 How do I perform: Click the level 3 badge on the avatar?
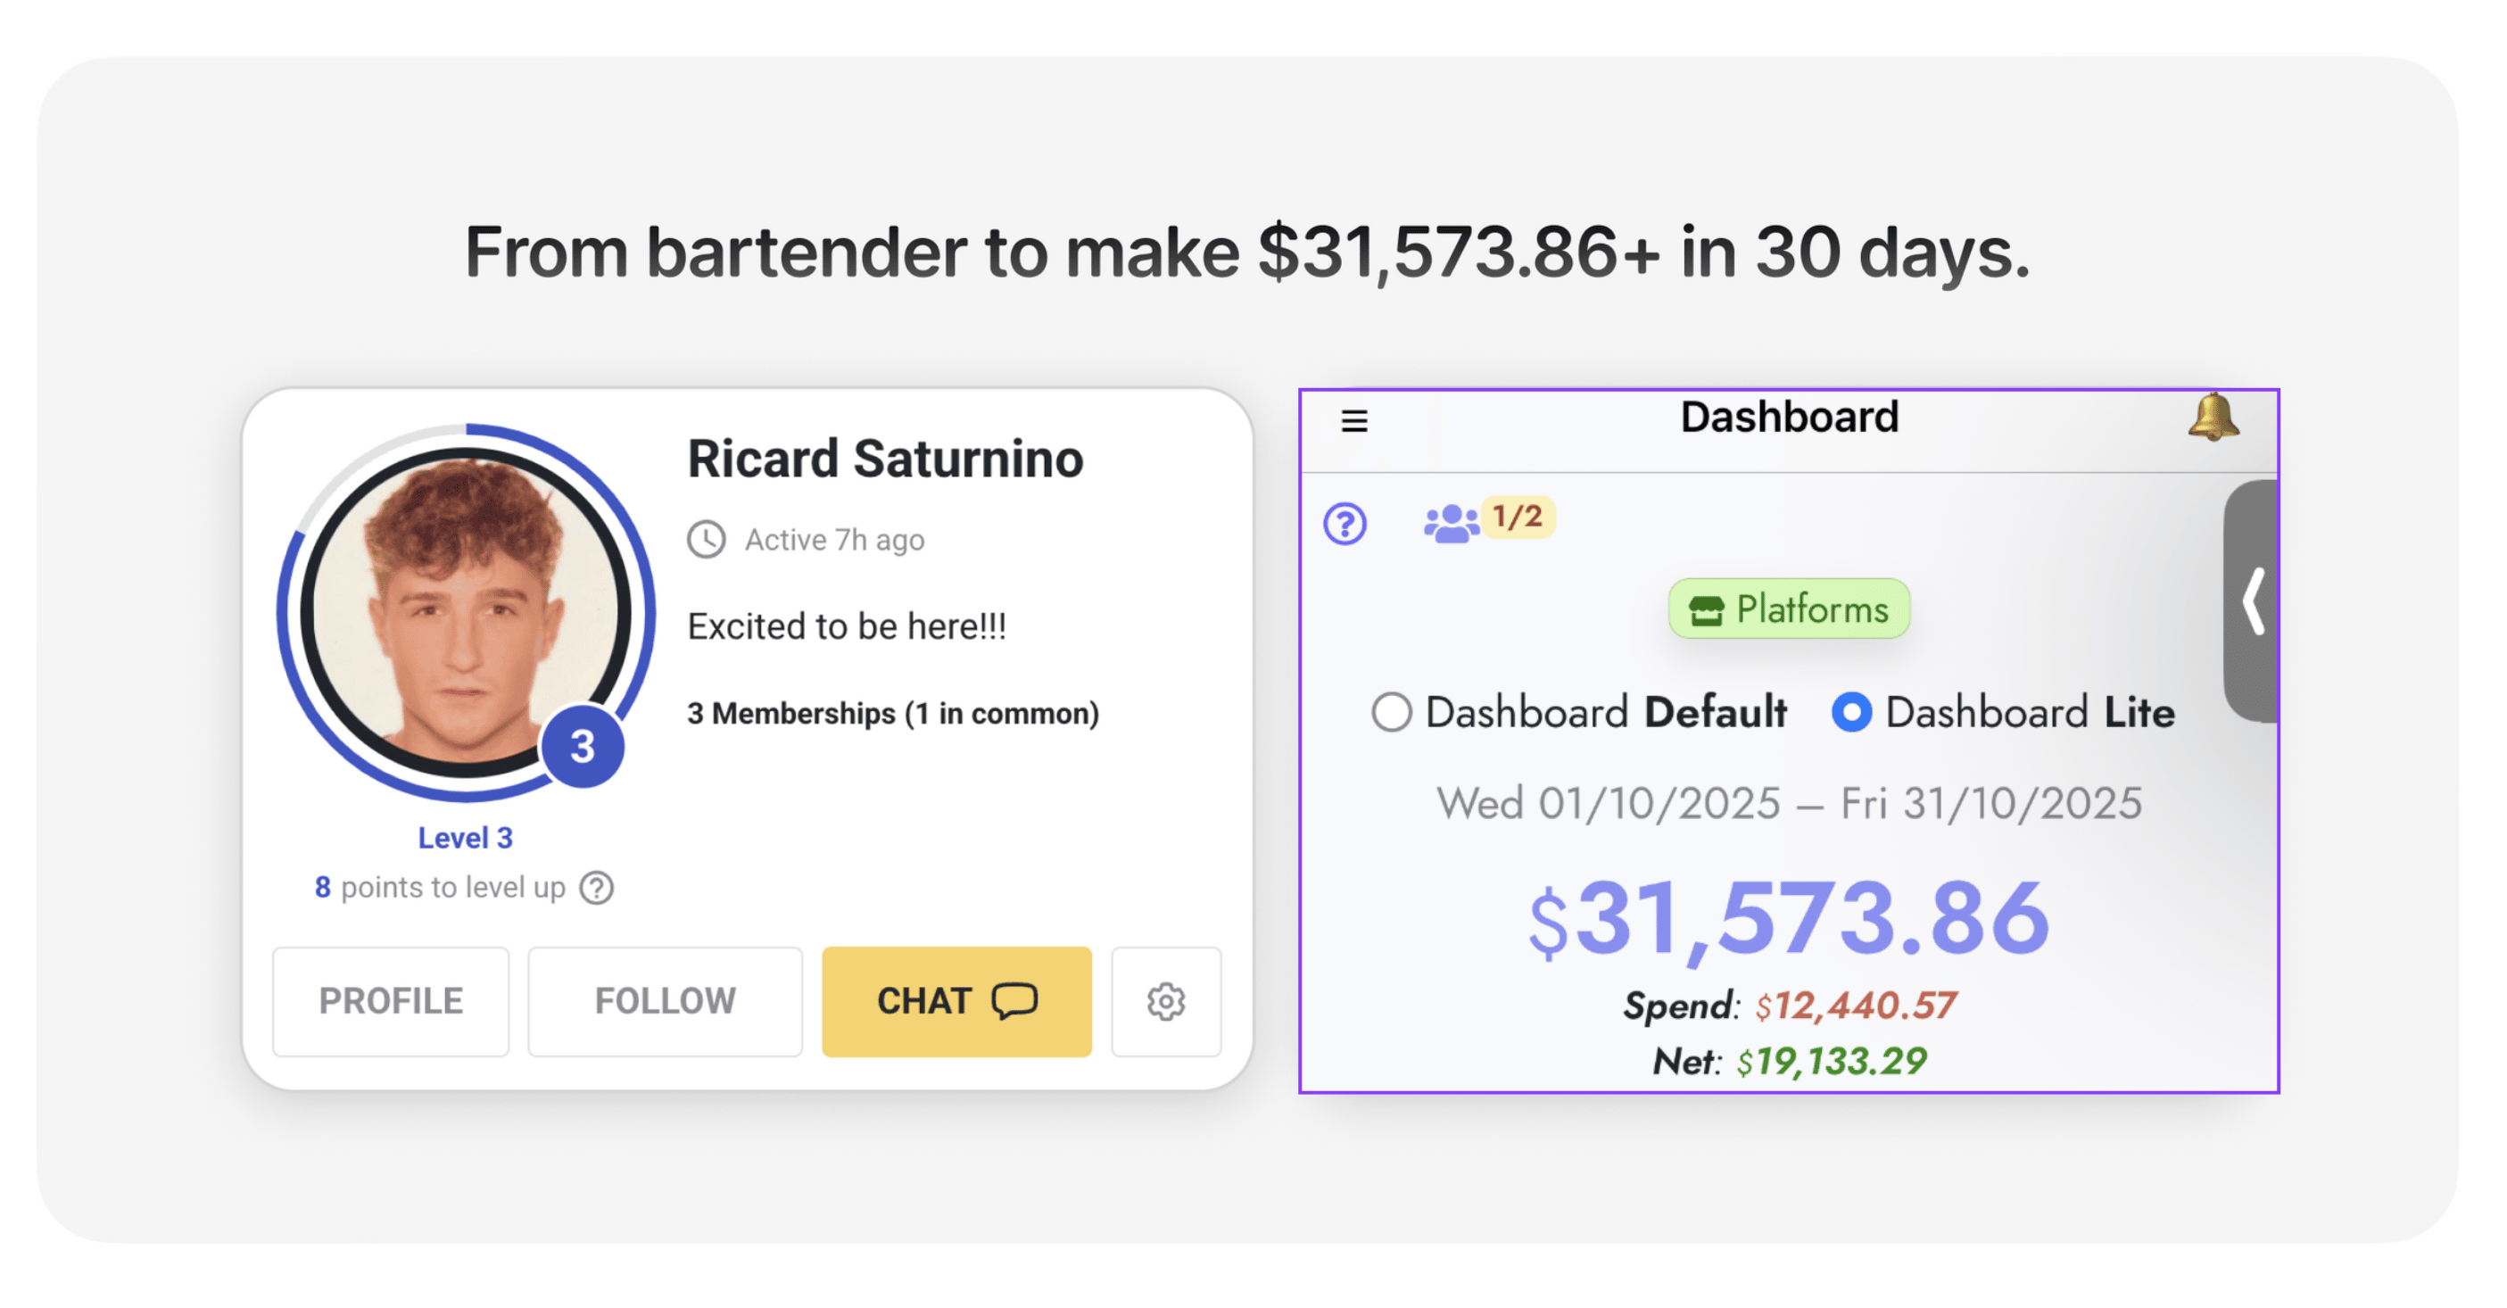click(x=582, y=747)
